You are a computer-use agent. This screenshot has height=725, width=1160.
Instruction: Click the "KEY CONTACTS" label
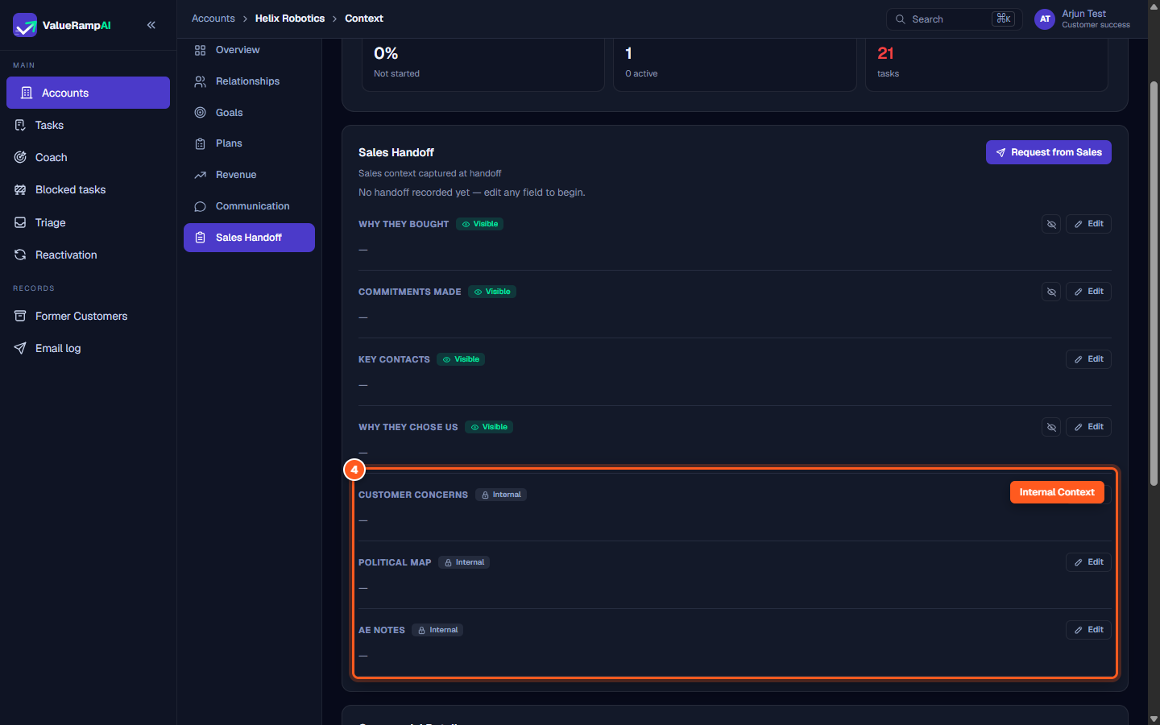(x=394, y=359)
